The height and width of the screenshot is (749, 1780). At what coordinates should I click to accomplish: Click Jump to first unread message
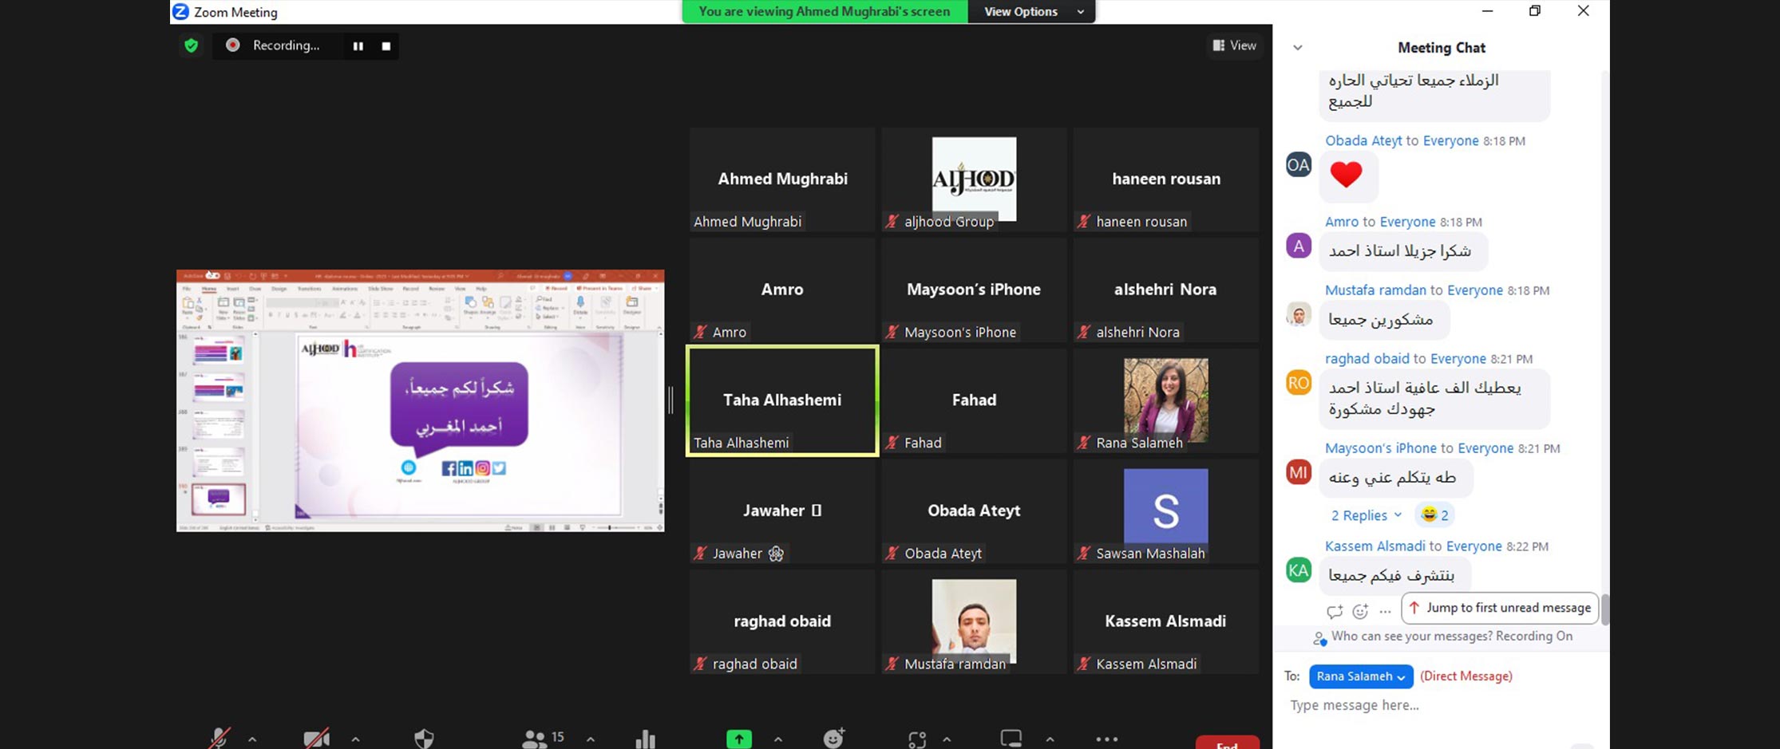[x=1501, y=608]
